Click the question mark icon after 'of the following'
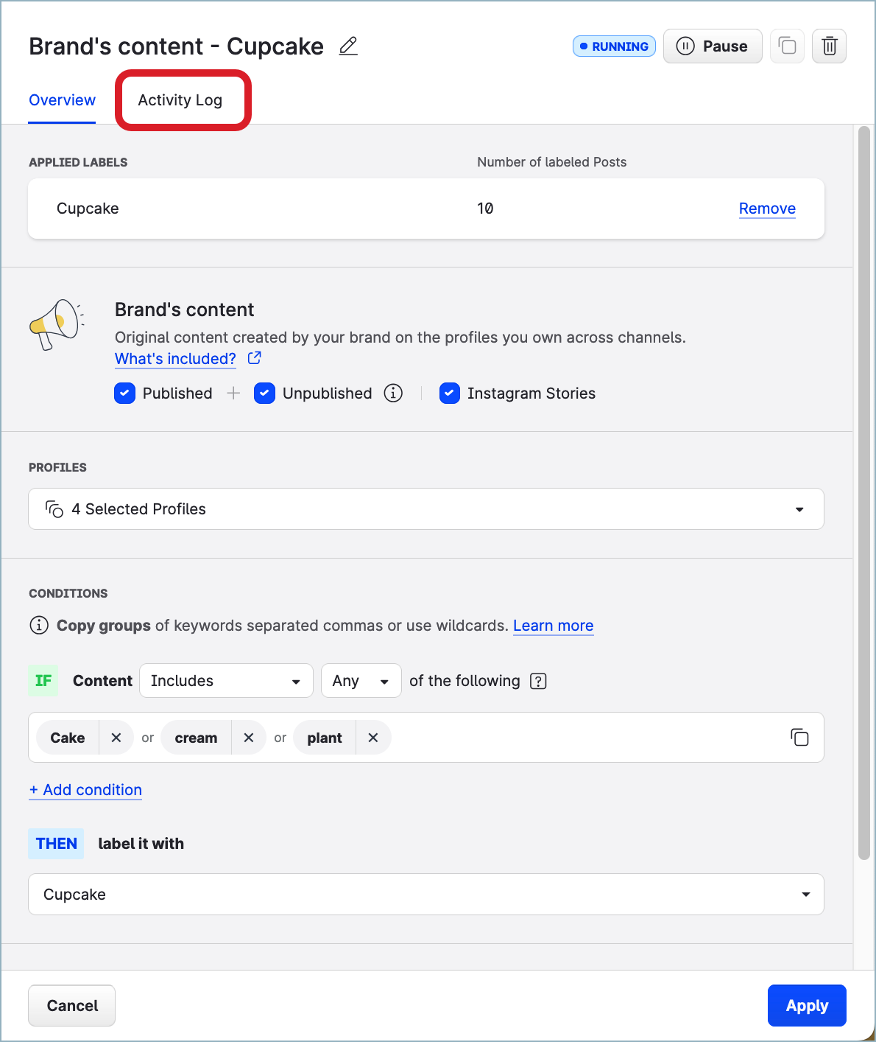The height and width of the screenshot is (1042, 876). tap(538, 681)
